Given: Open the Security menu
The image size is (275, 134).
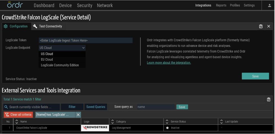Looking at the screenshot, I should pyautogui.click(x=84, y=5).
